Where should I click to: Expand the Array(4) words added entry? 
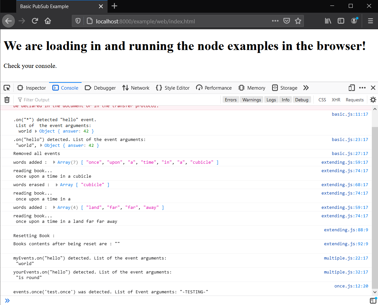pyautogui.click(x=54, y=208)
